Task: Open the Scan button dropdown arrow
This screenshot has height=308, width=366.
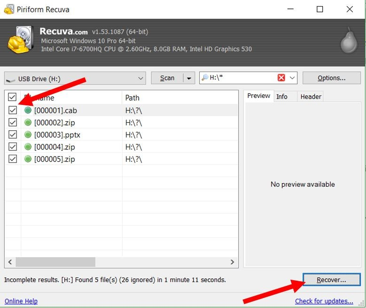Action: [189, 78]
